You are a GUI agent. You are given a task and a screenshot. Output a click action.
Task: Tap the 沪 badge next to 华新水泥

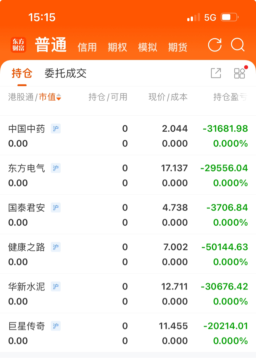pyautogui.click(x=56, y=286)
